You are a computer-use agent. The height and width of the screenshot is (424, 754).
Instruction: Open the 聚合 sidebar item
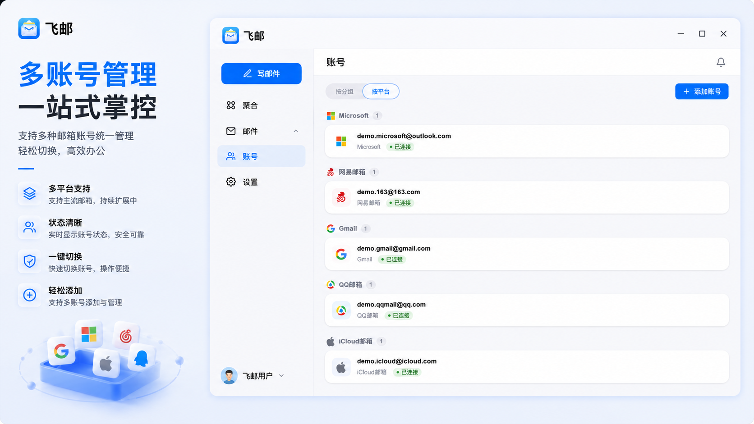point(261,105)
